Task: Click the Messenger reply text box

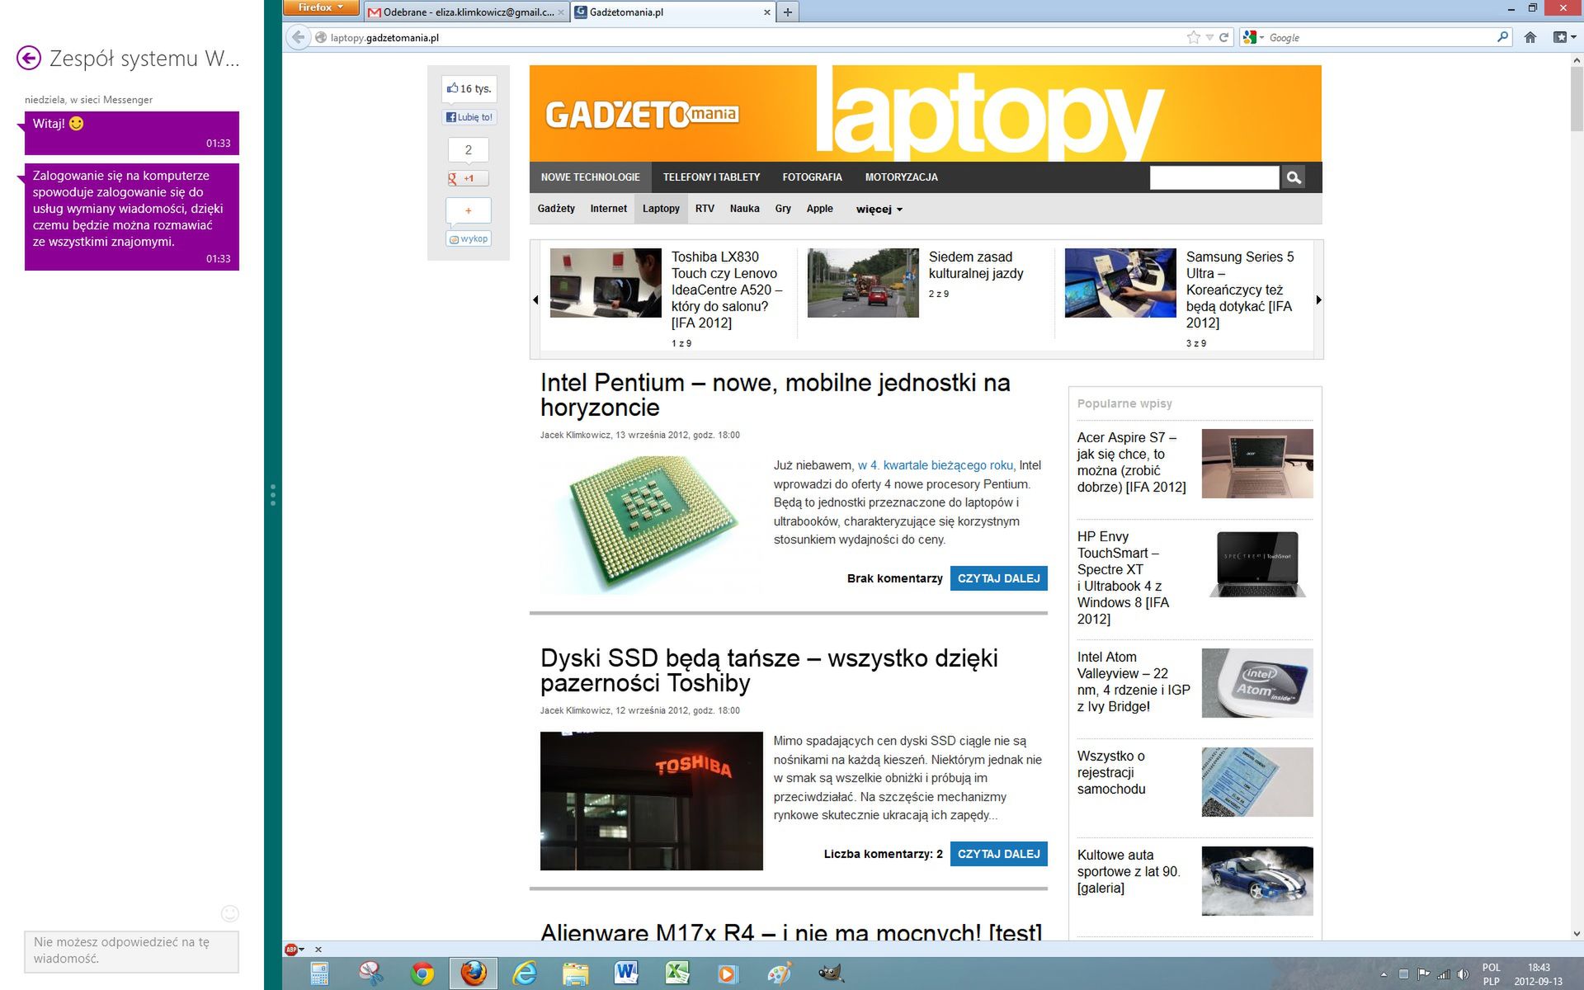Action: click(x=131, y=951)
